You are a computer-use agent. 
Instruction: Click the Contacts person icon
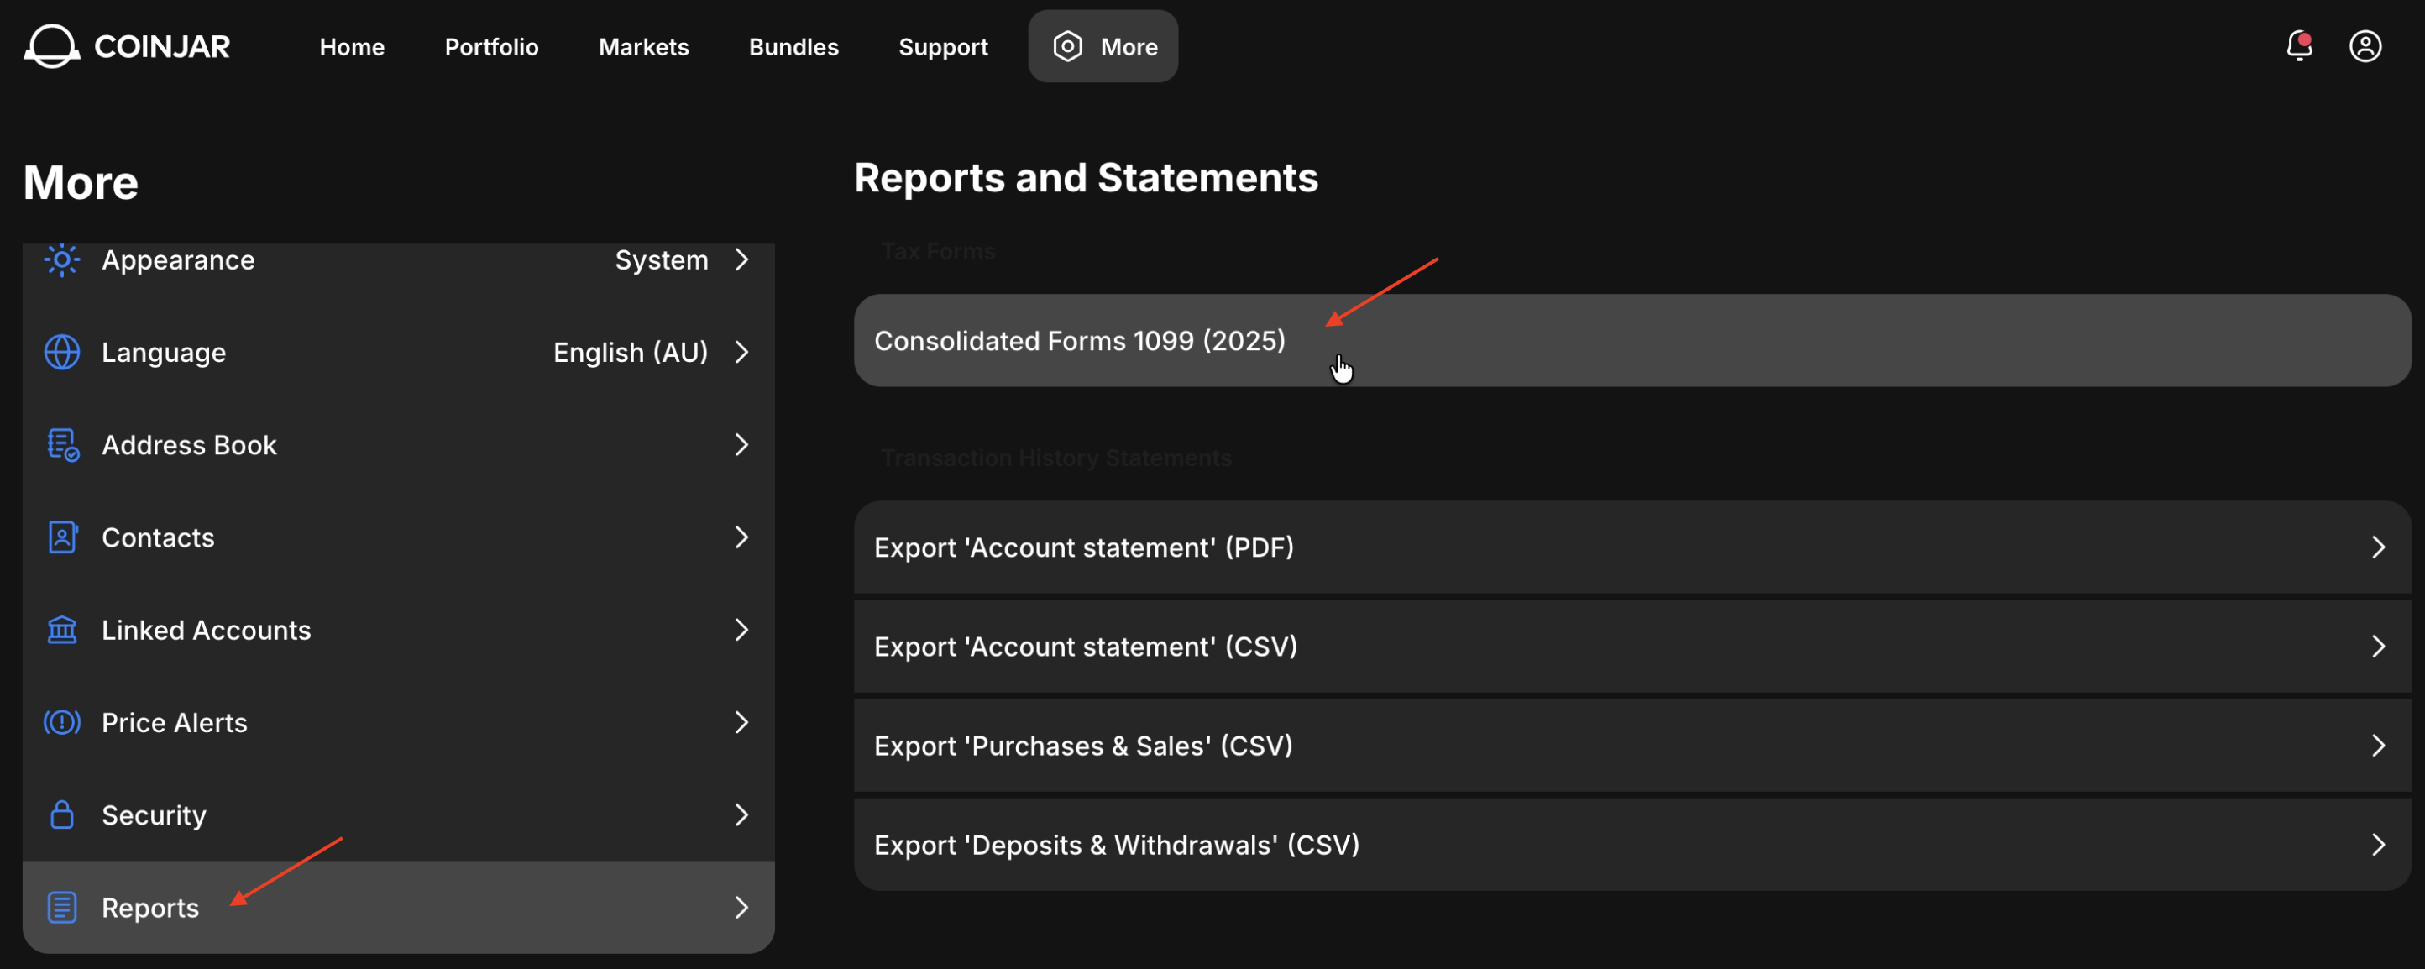[62, 537]
